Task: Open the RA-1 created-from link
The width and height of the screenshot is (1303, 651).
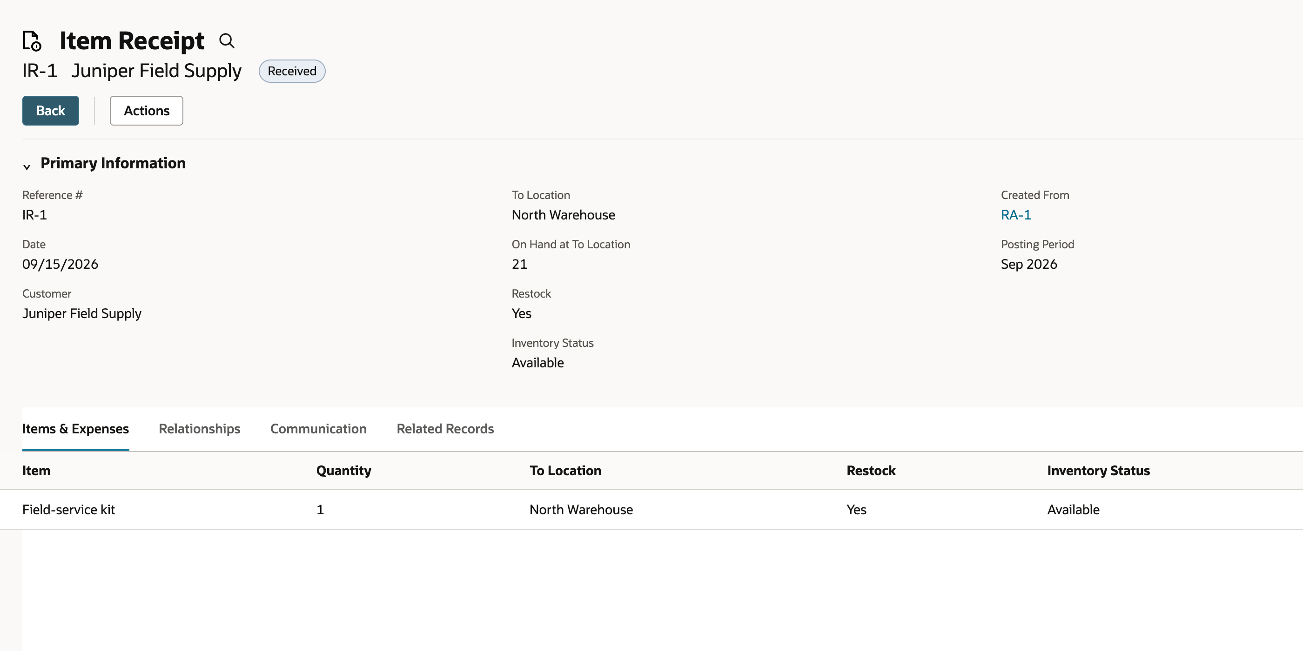Action: (x=1016, y=215)
